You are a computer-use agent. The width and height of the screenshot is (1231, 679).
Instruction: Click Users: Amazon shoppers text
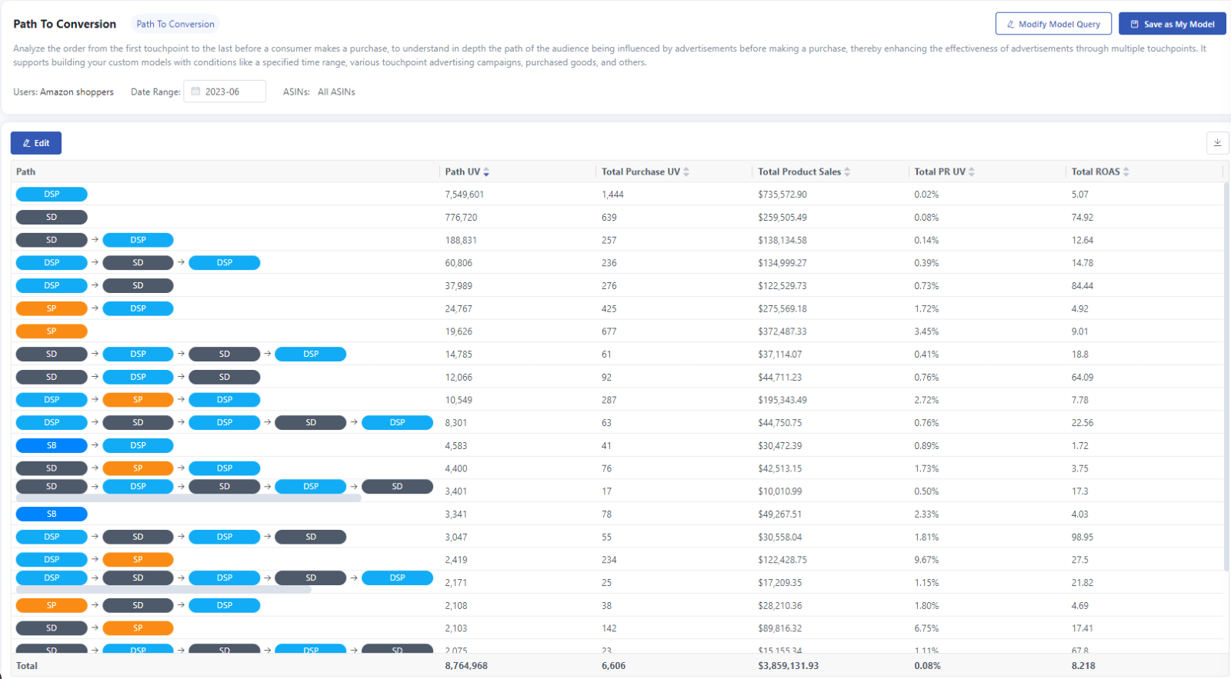click(63, 92)
